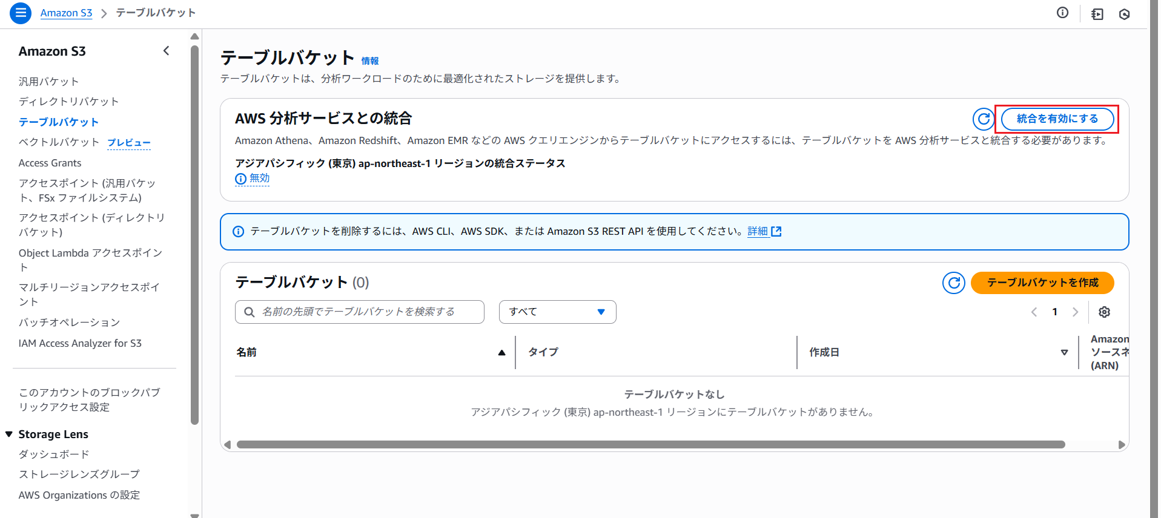Open Access Grants in the sidebar

(x=50, y=163)
